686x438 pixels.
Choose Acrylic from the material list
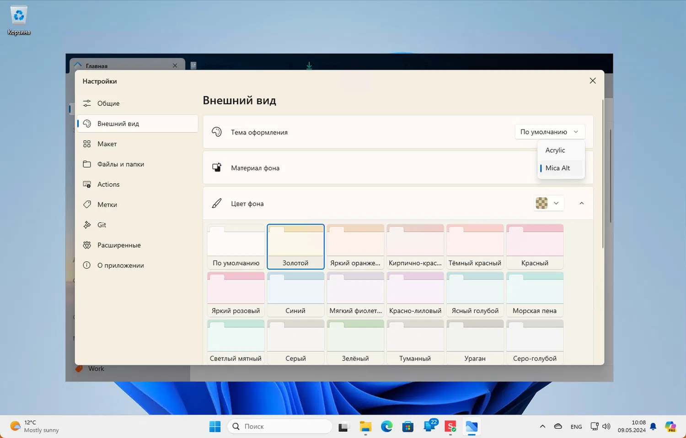coord(561,150)
